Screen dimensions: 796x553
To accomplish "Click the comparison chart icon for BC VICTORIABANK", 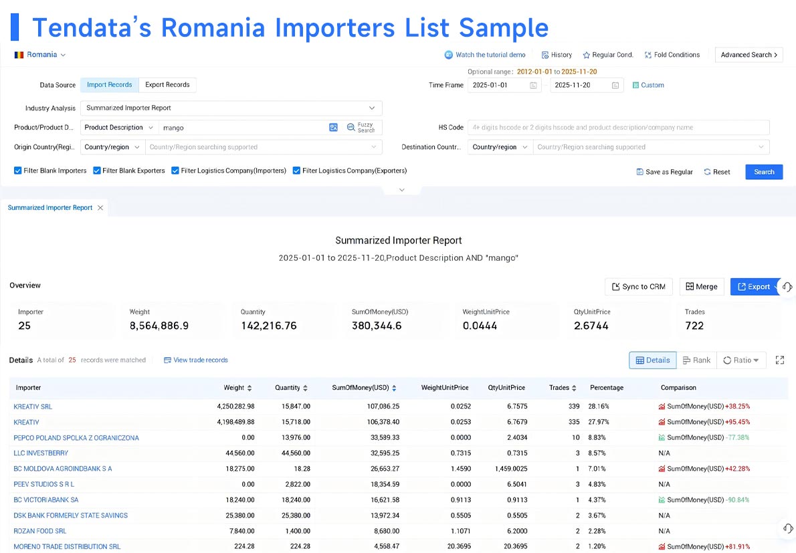I will [662, 500].
